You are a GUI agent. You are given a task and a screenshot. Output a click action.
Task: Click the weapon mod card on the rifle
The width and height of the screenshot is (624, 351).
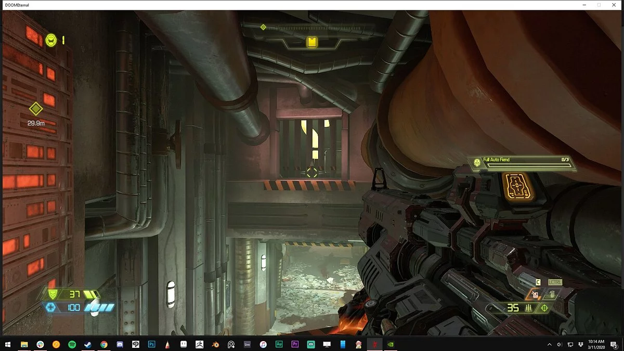[x=518, y=186]
